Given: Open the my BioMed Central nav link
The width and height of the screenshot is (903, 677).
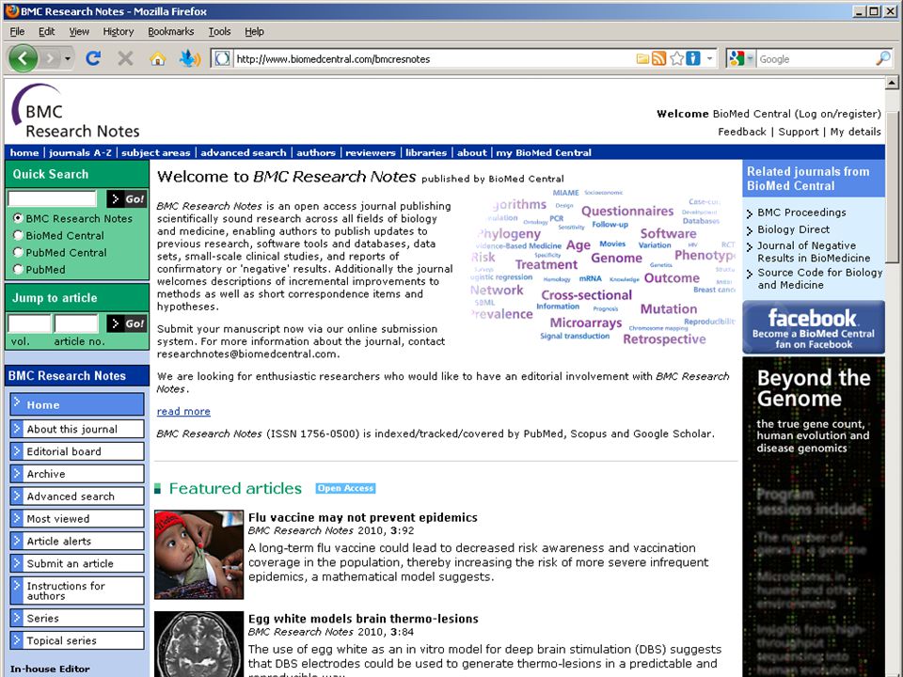Looking at the screenshot, I should coord(544,152).
